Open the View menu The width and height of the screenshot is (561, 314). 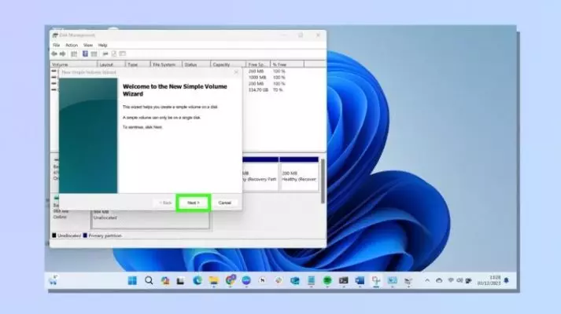pos(88,46)
